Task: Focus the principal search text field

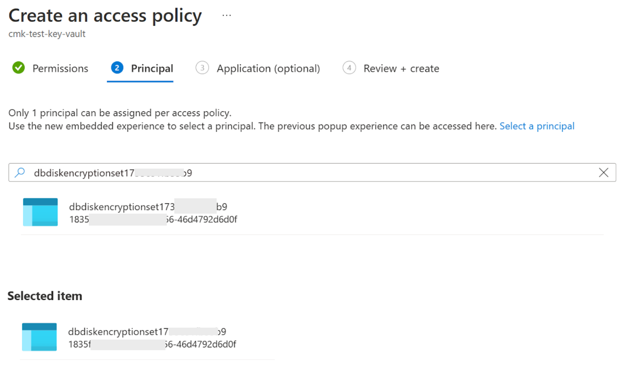Action: coord(308,173)
